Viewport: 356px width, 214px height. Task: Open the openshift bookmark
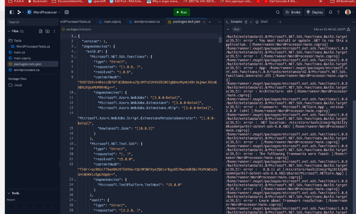point(97,1)
